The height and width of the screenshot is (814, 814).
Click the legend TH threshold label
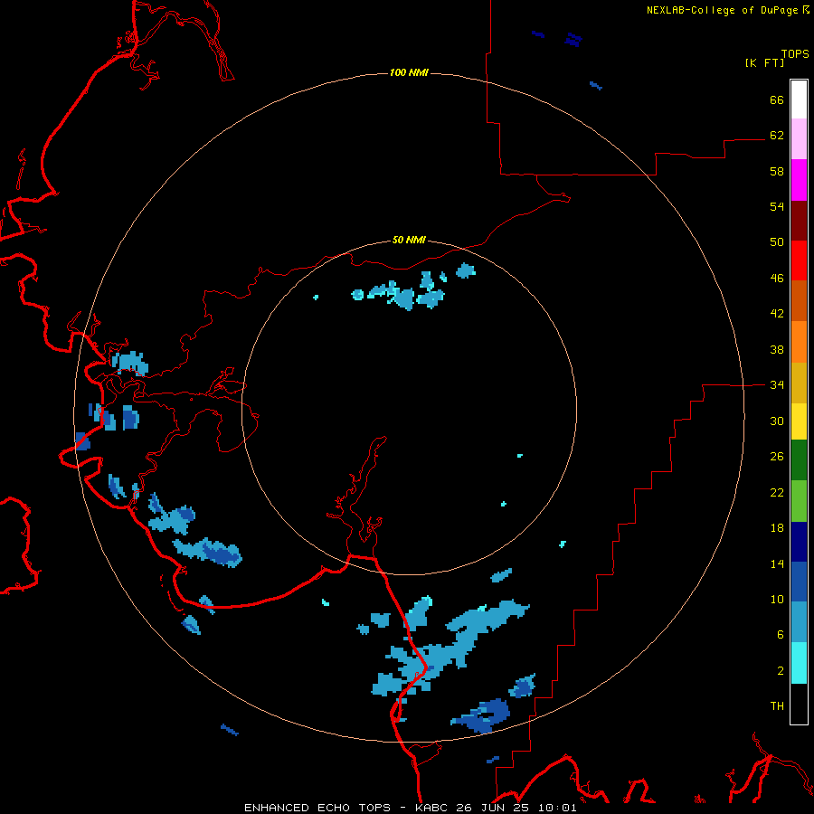point(777,706)
